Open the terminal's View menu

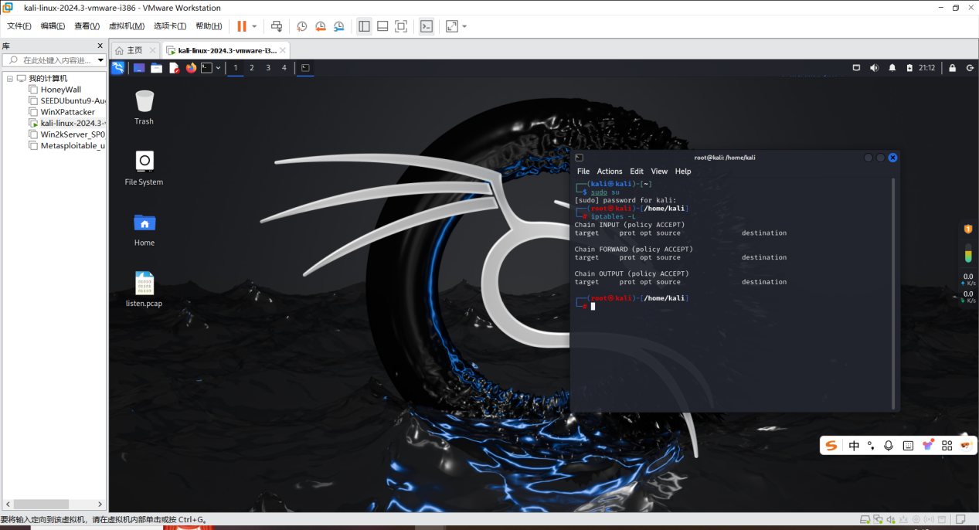[x=659, y=172]
